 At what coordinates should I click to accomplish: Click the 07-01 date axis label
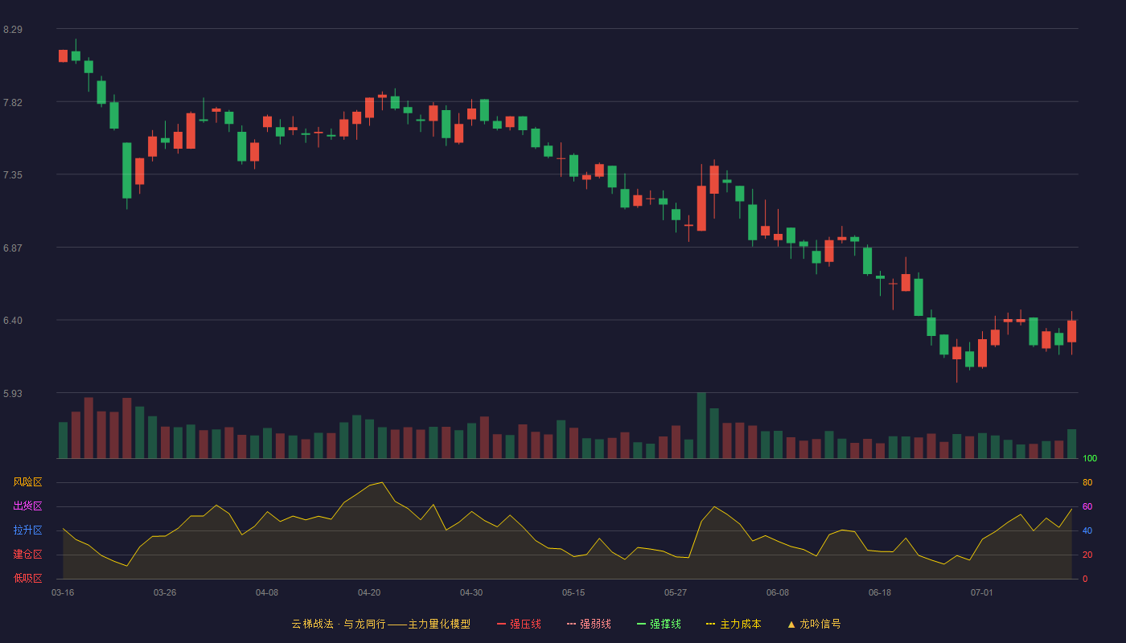coord(982,592)
